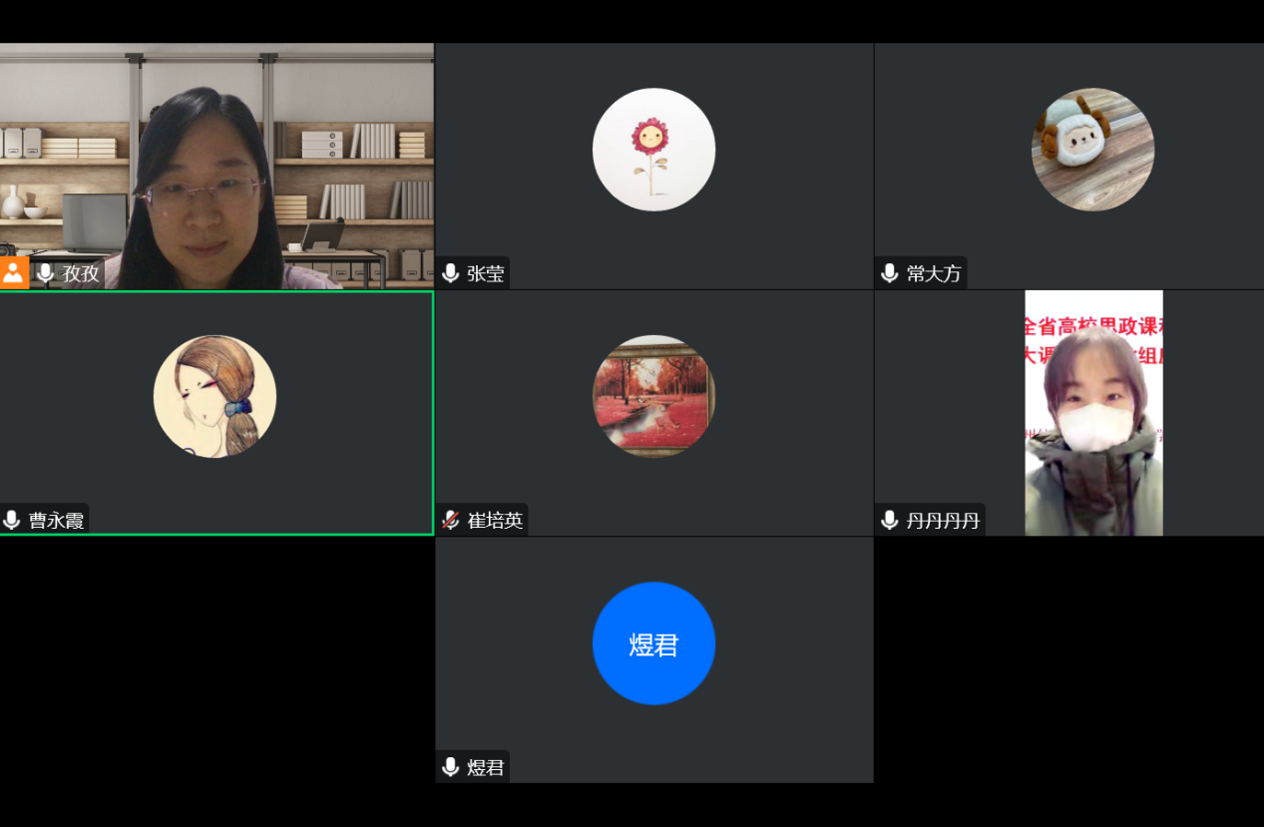This screenshot has height=827, width=1264.
Task: Click the microphone icon next to 孜孜
Action: point(45,273)
